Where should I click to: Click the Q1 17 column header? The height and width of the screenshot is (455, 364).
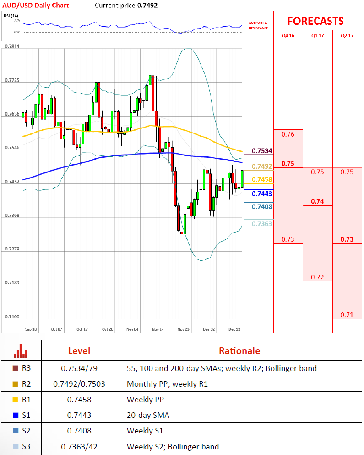(318, 36)
